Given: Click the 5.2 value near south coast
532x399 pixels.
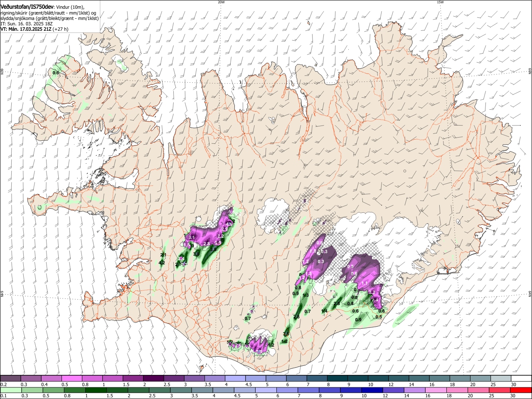Looking at the screenshot, I should click(x=230, y=342).
